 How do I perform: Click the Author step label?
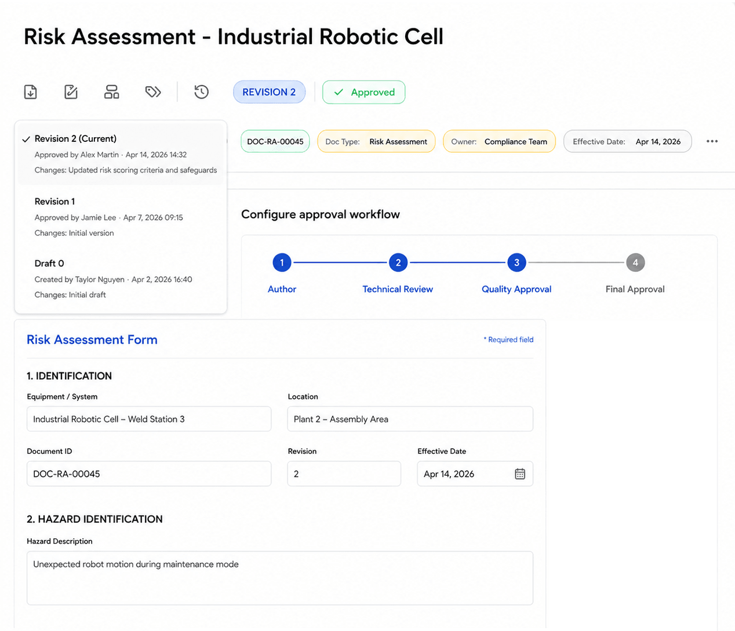tap(282, 289)
